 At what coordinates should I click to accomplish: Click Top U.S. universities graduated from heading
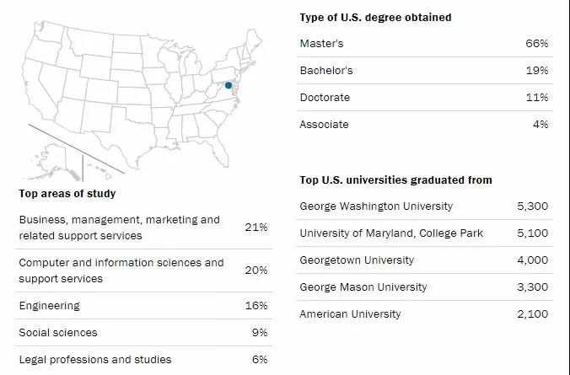tap(395, 179)
